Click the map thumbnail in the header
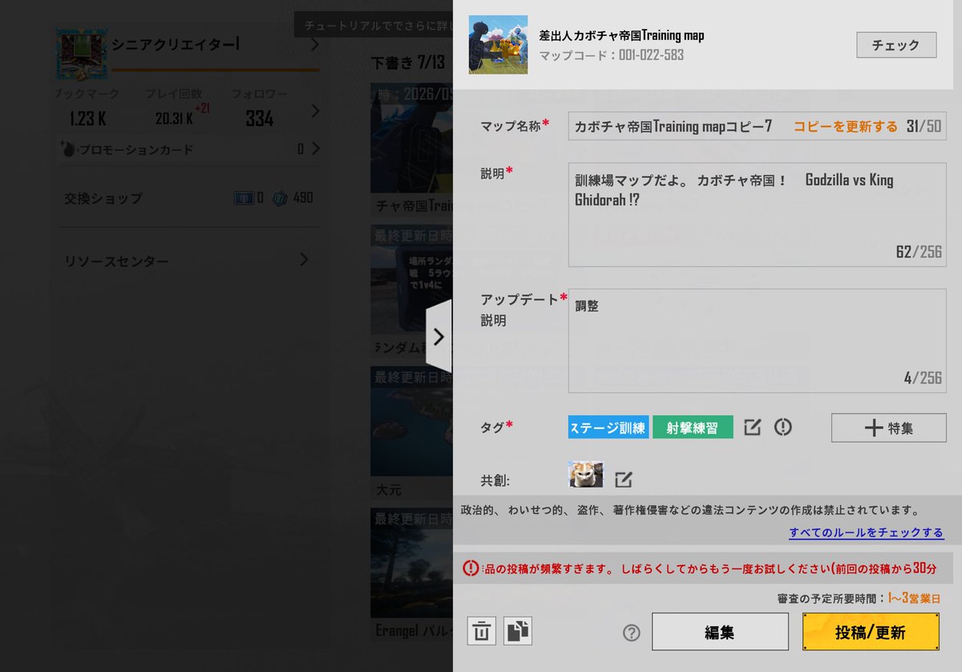Screen dimensions: 962x672 tap(498, 45)
